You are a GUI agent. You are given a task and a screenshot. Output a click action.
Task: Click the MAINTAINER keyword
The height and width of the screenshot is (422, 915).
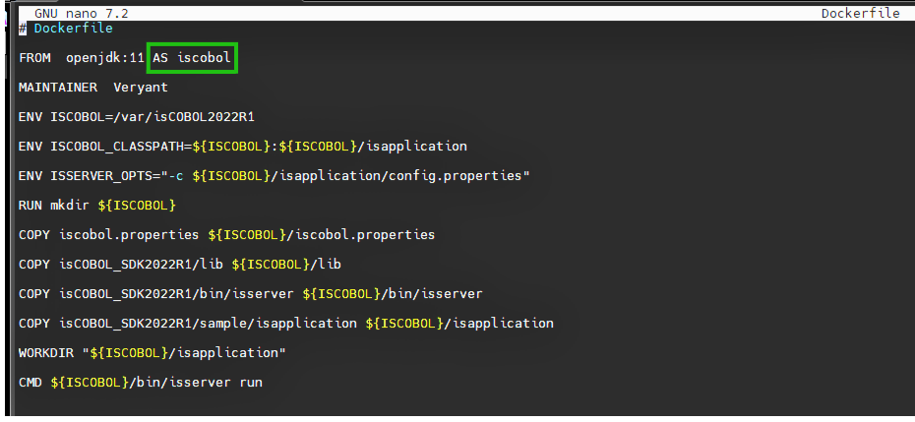pos(58,88)
